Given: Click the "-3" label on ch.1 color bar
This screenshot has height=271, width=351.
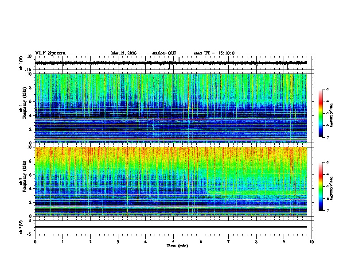Looking at the screenshot, I should [327, 89].
